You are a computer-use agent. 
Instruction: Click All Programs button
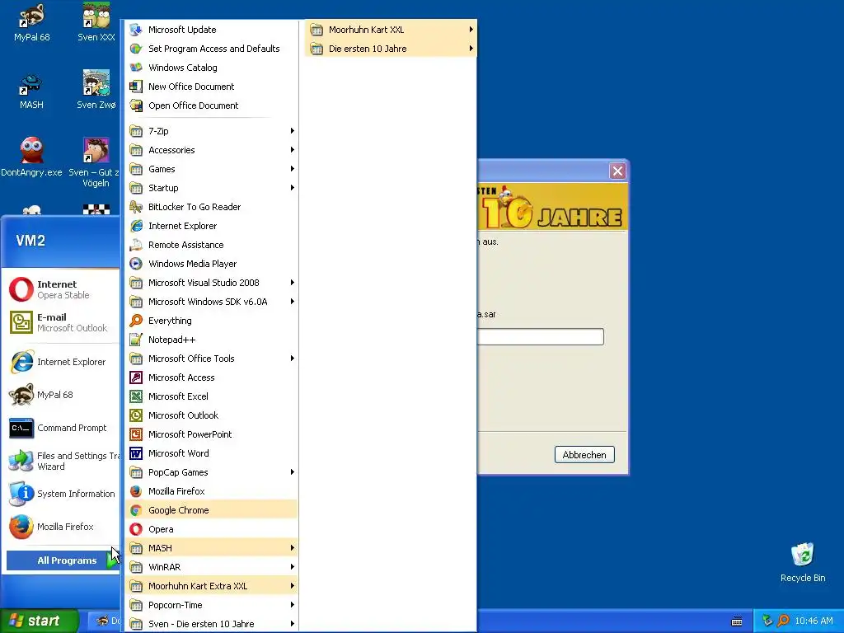63,560
